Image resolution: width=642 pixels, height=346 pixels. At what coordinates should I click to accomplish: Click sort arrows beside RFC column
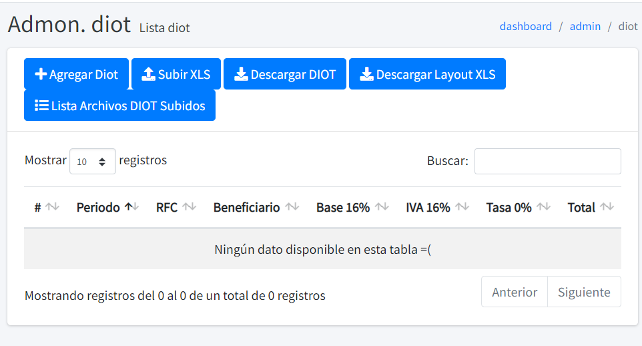190,207
